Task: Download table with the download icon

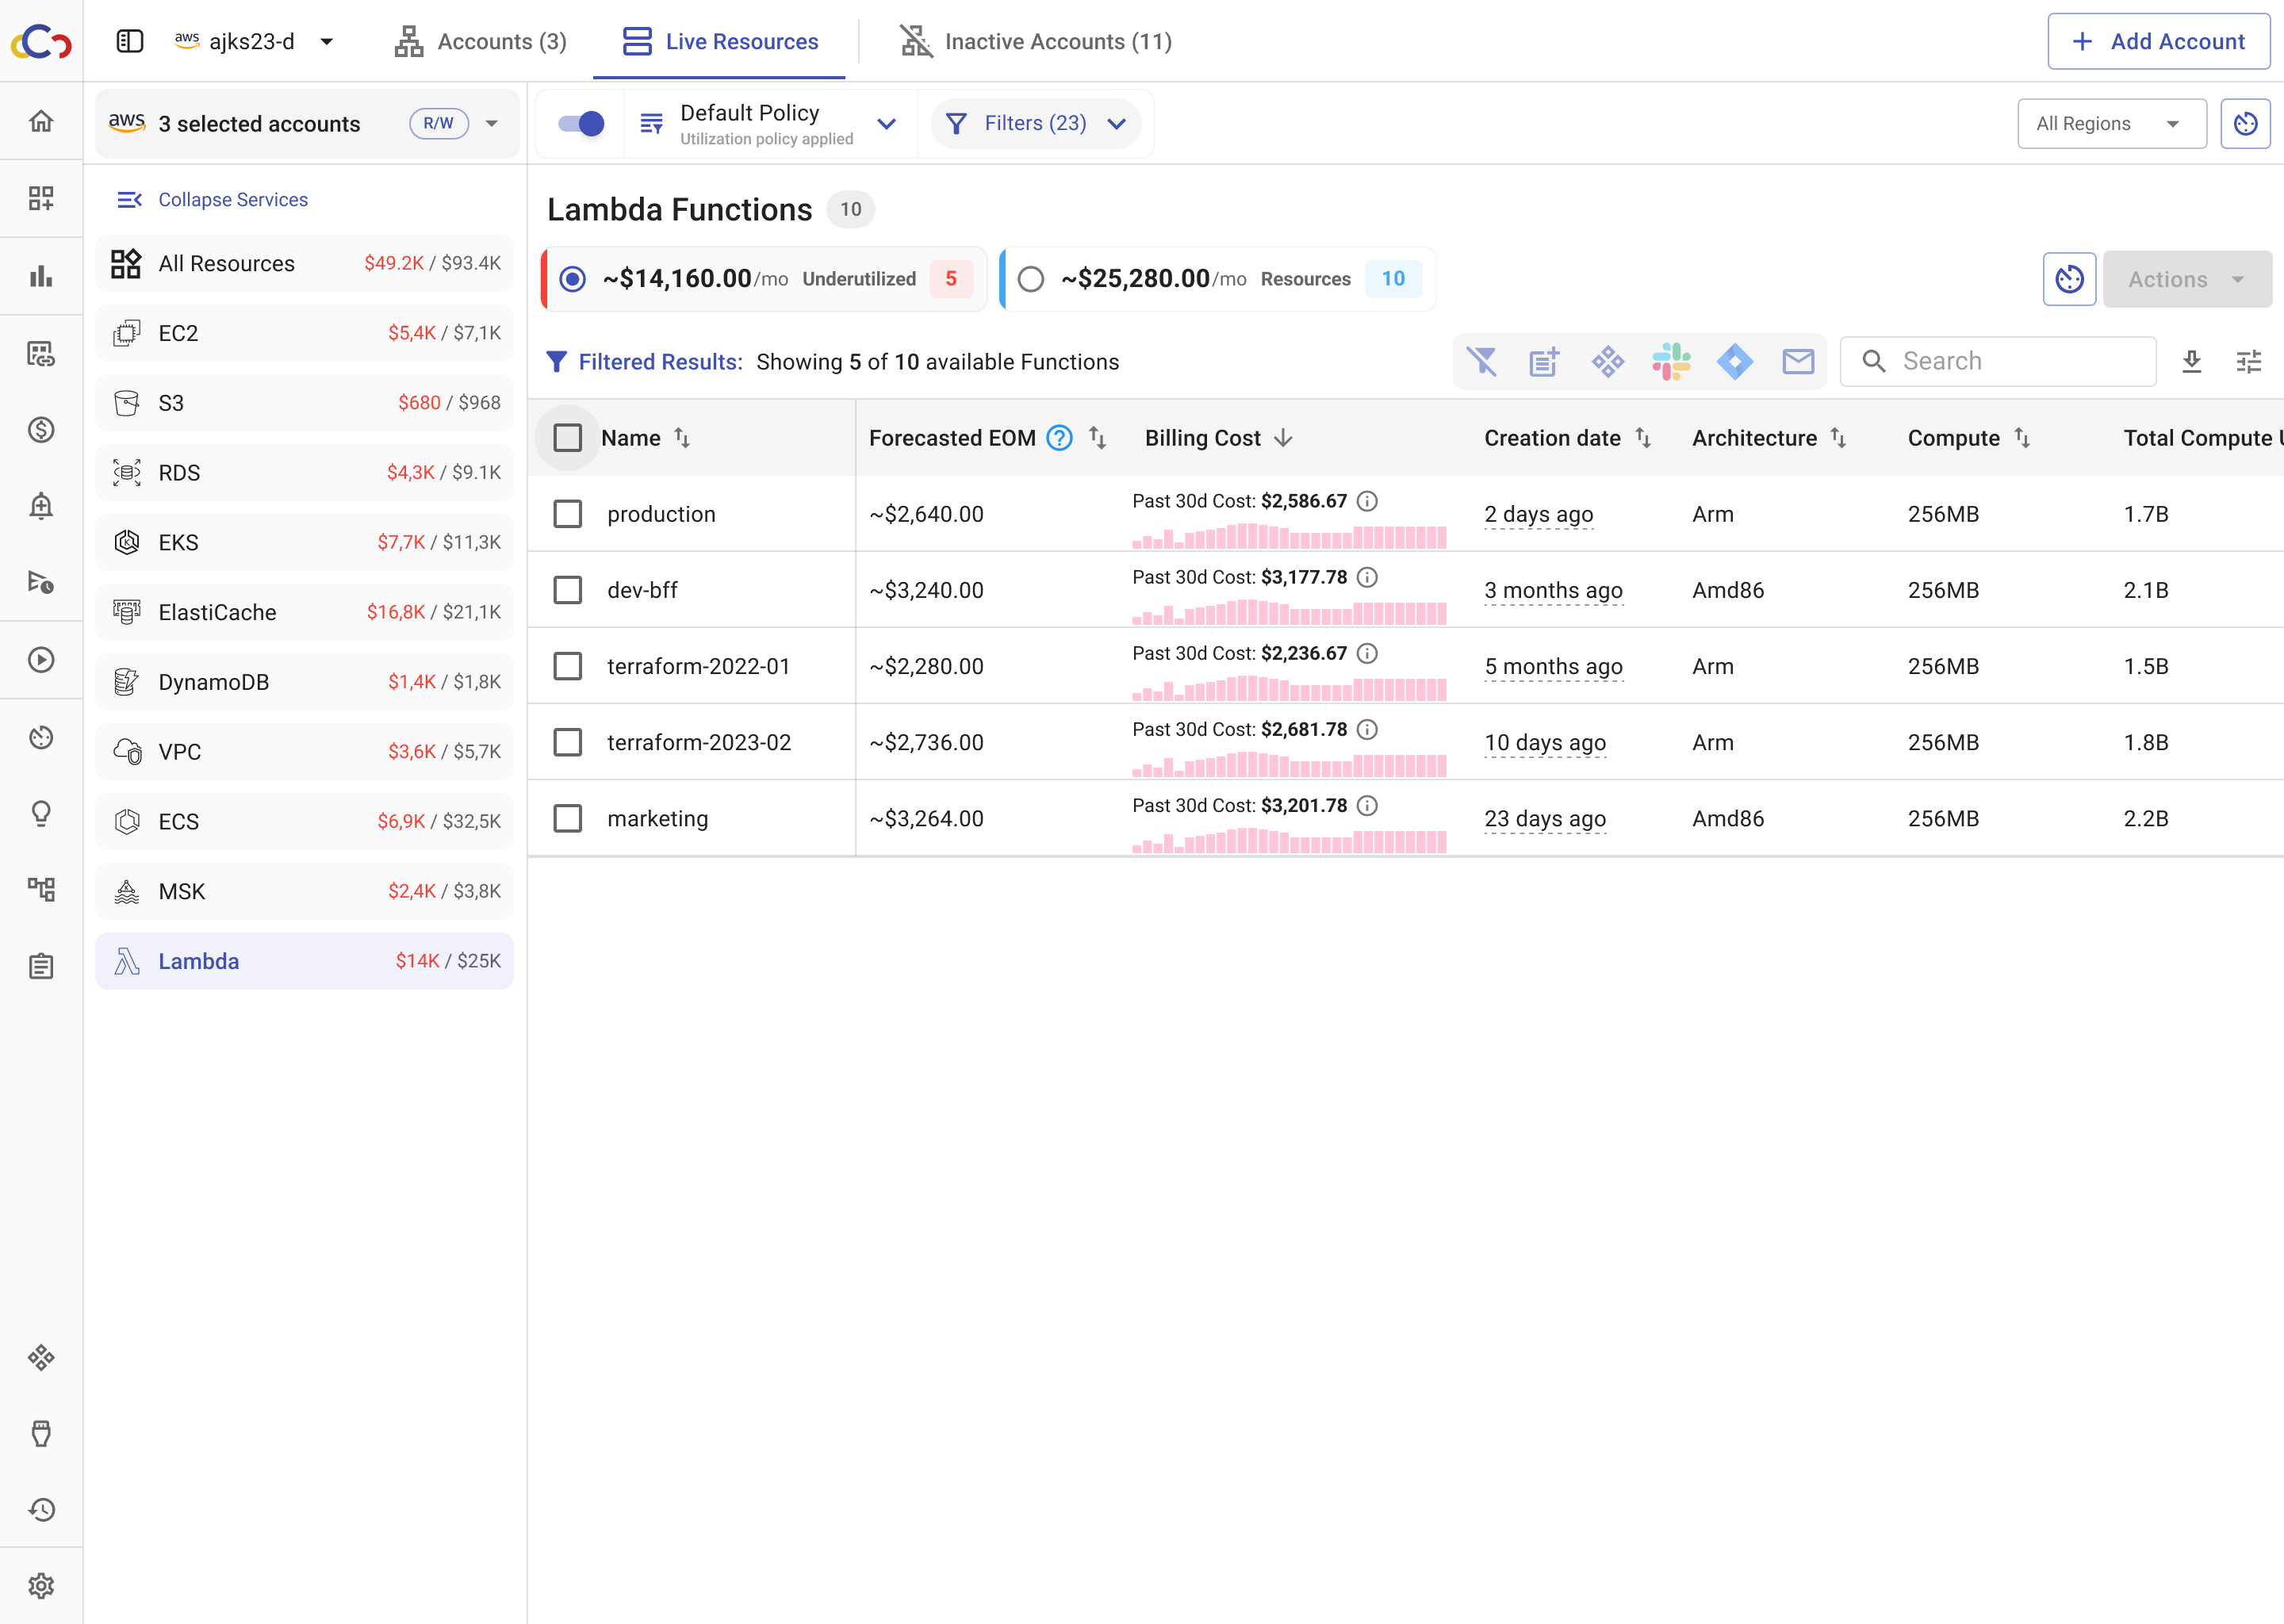Action: 2192,361
